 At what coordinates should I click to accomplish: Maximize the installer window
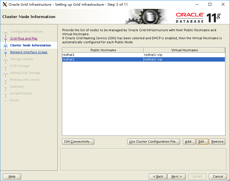click(210, 4)
